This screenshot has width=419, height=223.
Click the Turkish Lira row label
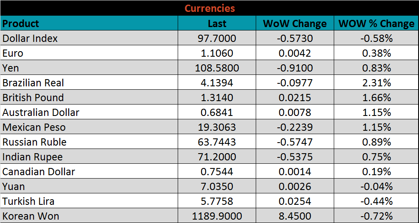pos(28,201)
